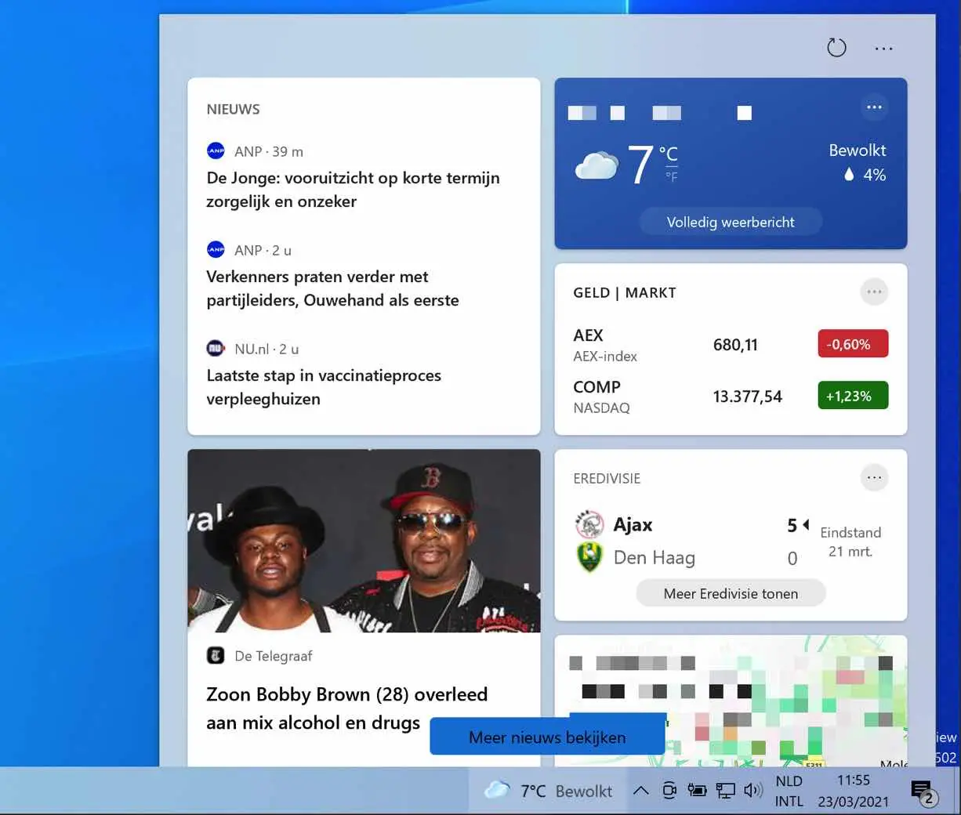Image resolution: width=961 pixels, height=815 pixels.
Task: Click the De Telegraaf source label
Action: click(274, 656)
